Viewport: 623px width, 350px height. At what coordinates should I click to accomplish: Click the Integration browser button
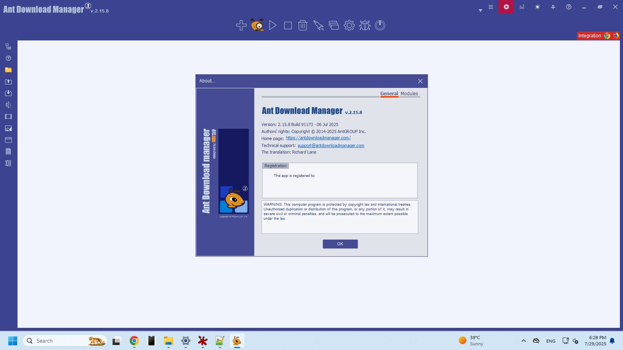click(590, 36)
